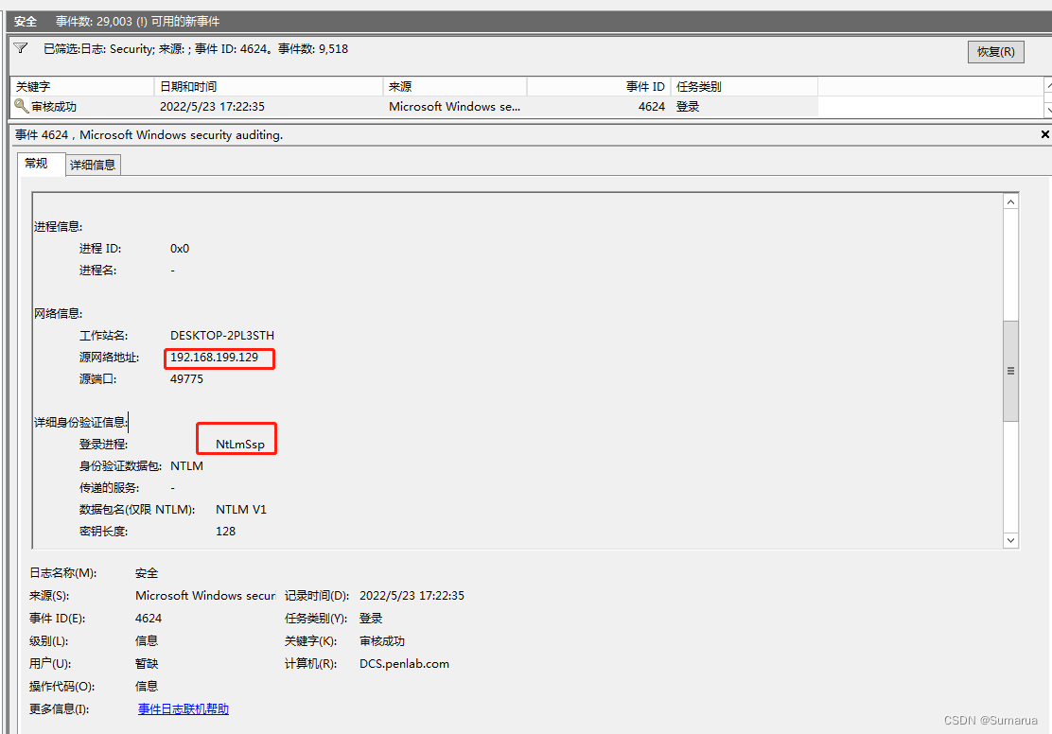Click the workstation name DESKTOP-2PL3STH
1052x734 pixels.
222,336
